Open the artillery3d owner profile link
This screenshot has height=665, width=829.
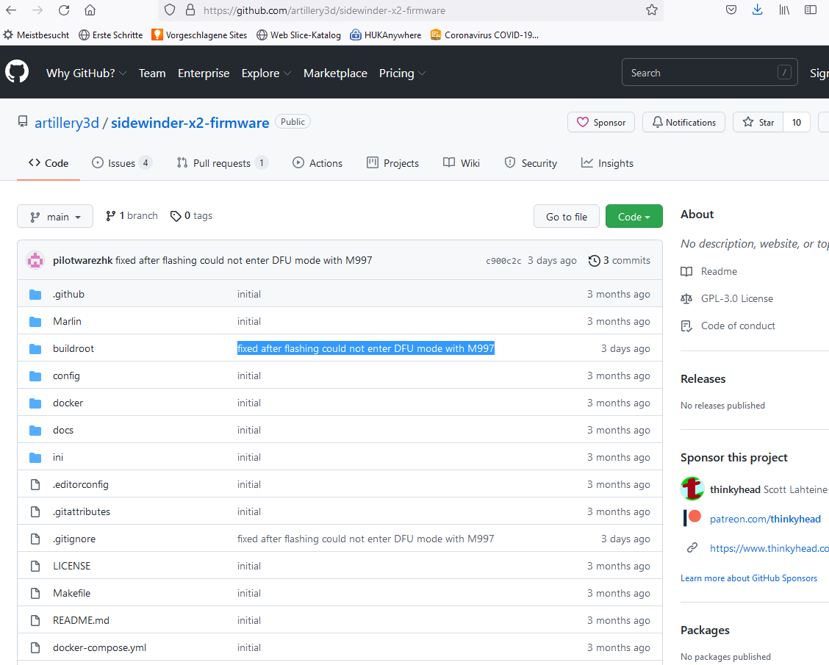67,123
